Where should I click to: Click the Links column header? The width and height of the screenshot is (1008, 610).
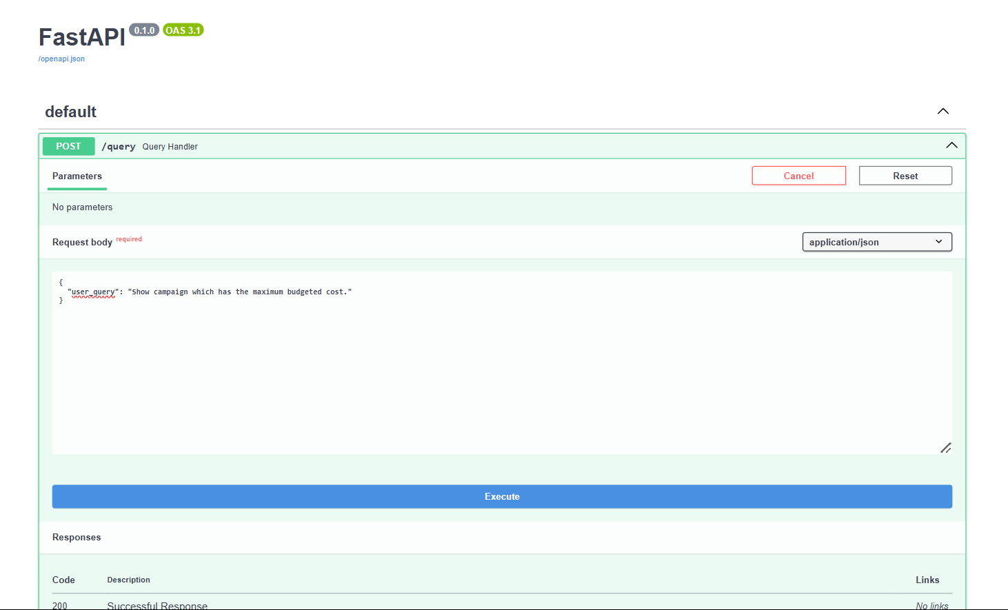click(927, 580)
